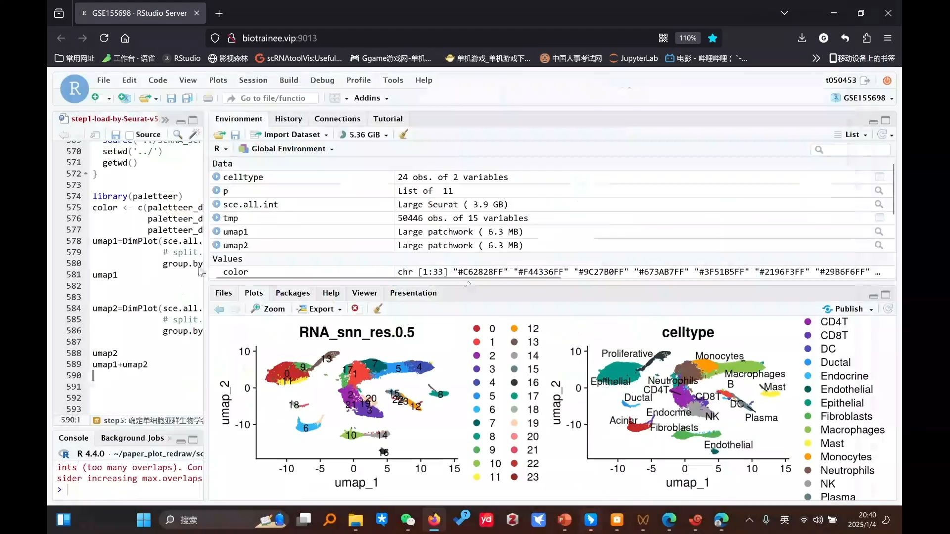Remove current plot with red X icon

[x=355, y=309]
